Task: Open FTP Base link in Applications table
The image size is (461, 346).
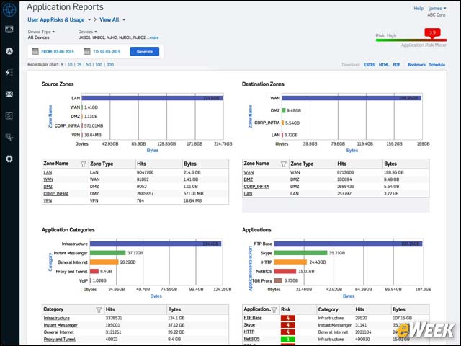Action: click(x=253, y=318)
